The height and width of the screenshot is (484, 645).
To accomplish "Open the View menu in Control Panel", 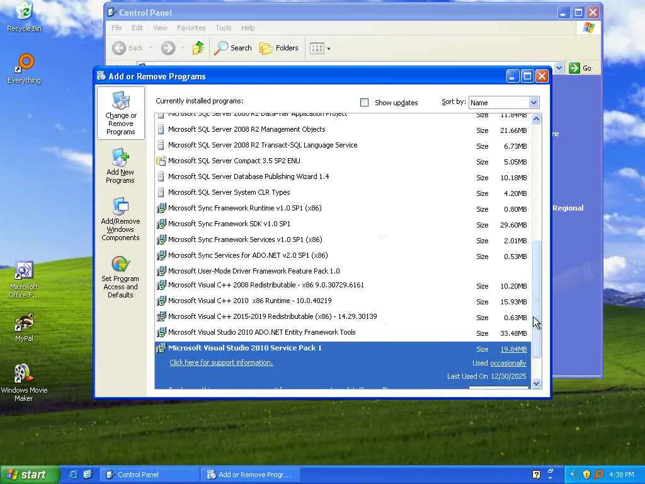I will coord(160,28).
